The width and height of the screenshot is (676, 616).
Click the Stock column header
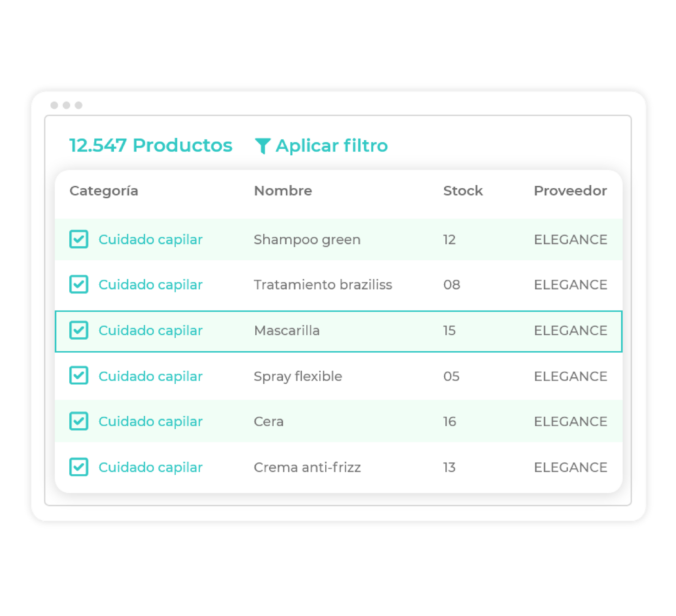pos(463,191)
